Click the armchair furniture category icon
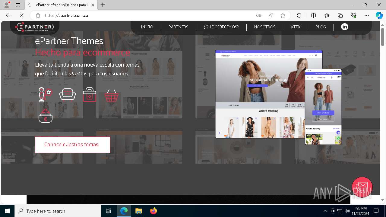Screen dimensions: 386x217 [x=68, y=94]
